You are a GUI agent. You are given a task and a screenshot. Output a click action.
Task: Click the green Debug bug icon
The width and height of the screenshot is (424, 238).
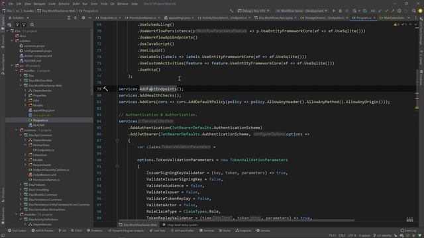(340, 11)
